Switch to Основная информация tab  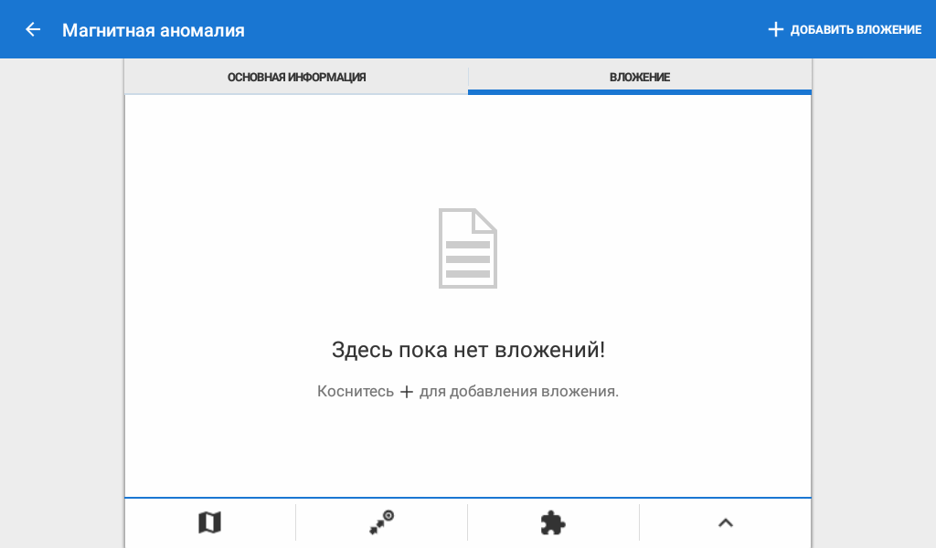click(296, 78)
